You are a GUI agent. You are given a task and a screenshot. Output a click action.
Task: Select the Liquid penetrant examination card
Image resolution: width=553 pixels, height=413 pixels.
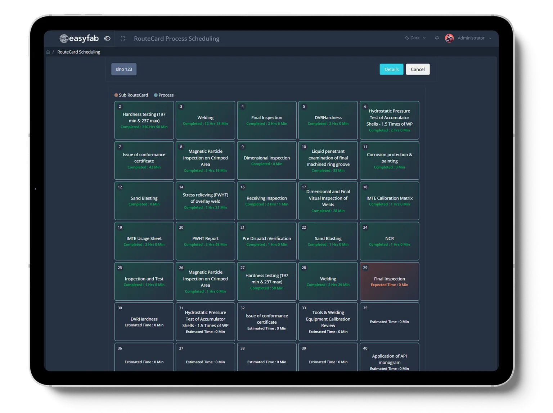coord(328,161)
